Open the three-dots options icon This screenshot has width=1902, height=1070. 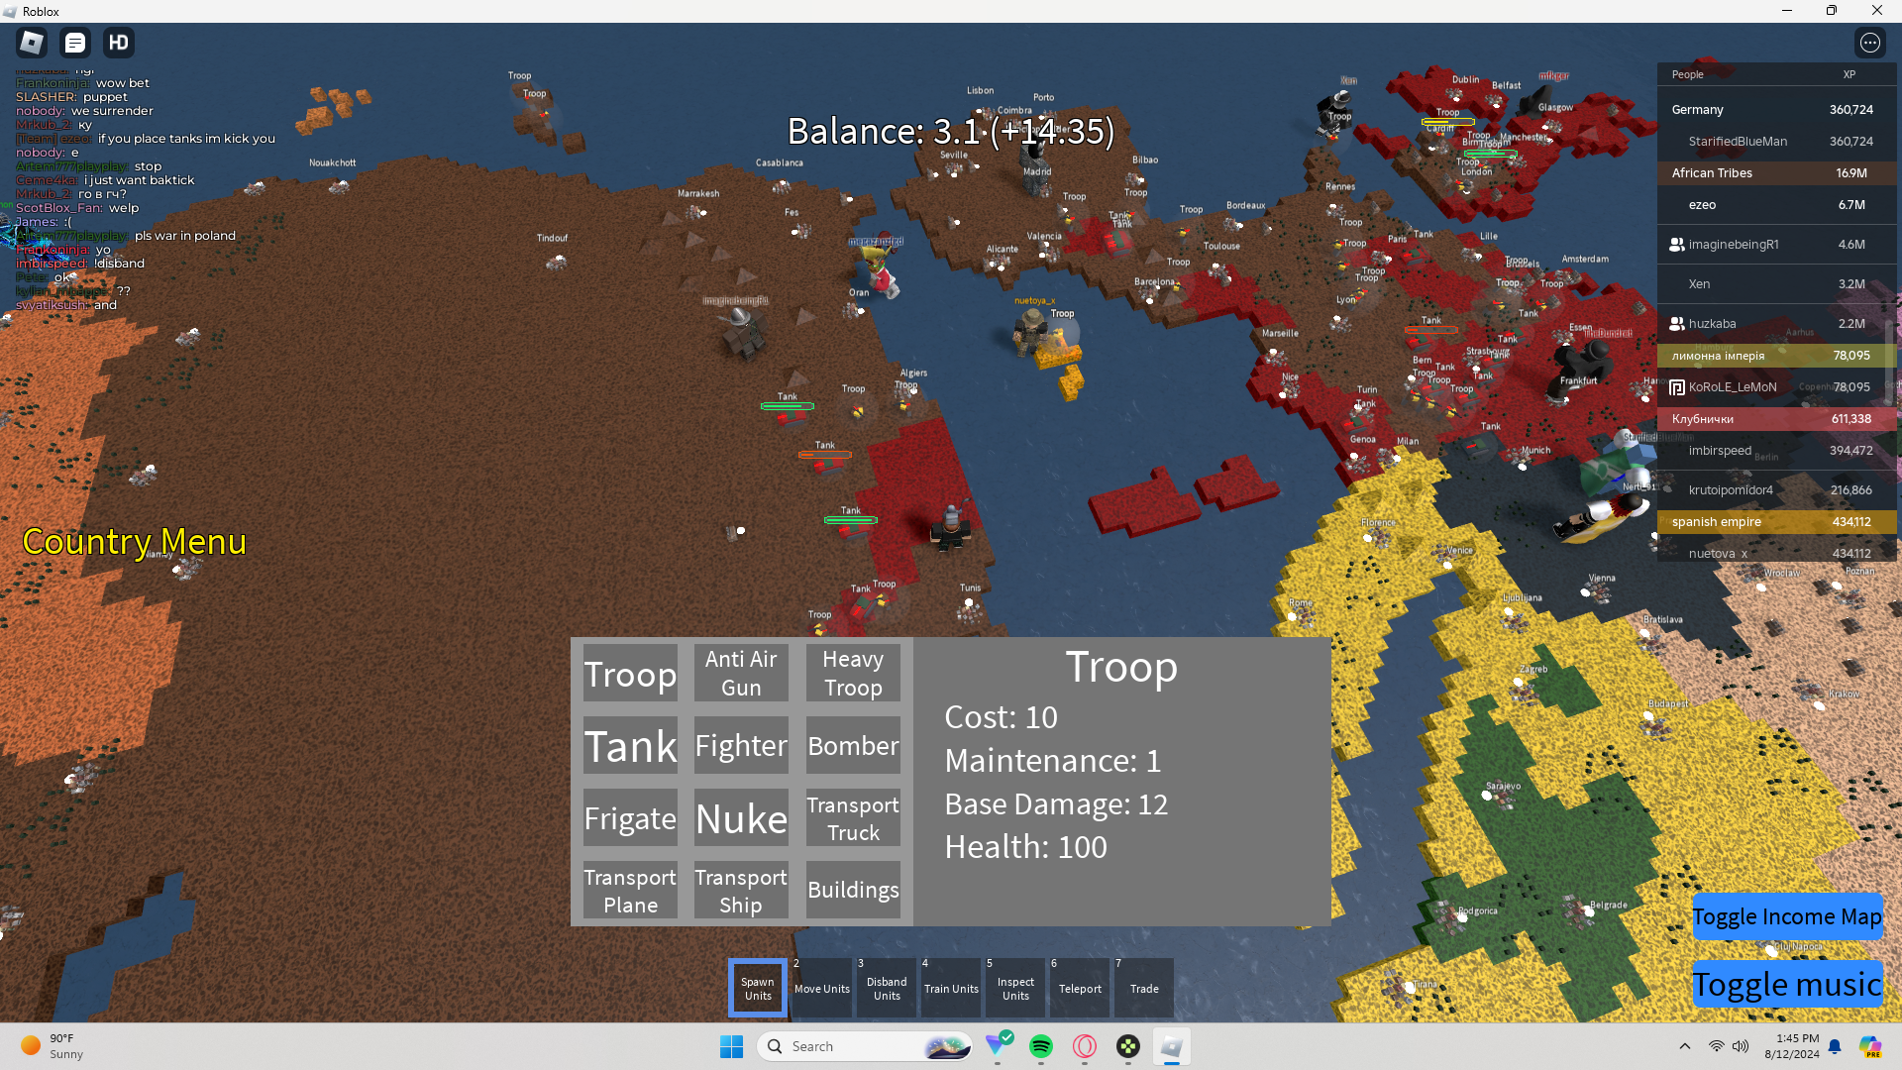click(x=1869, y=43)
